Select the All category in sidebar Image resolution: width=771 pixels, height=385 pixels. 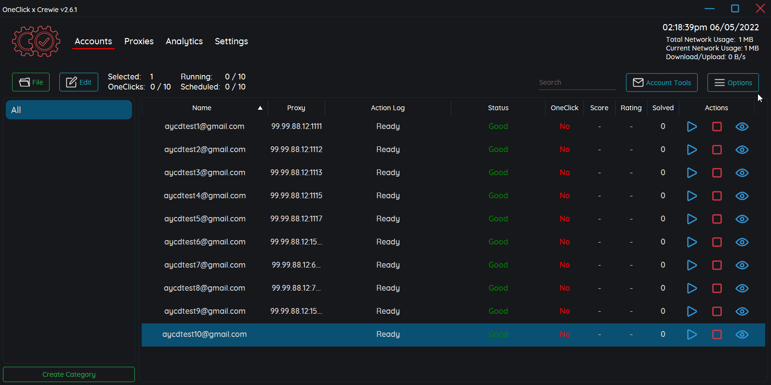[69, 110]
